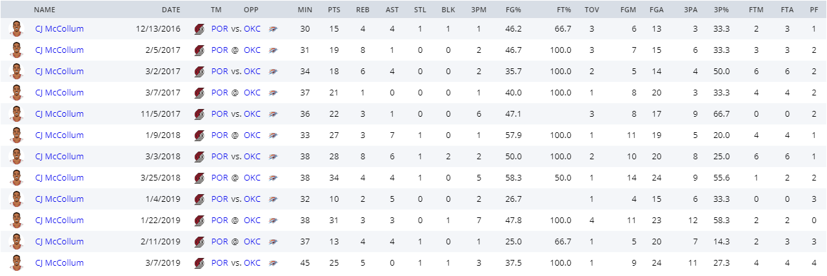Click CJ McCollum avatar in 12/13/2016 row
This screenshot has height=276, width=827.
tap(16, 29)
